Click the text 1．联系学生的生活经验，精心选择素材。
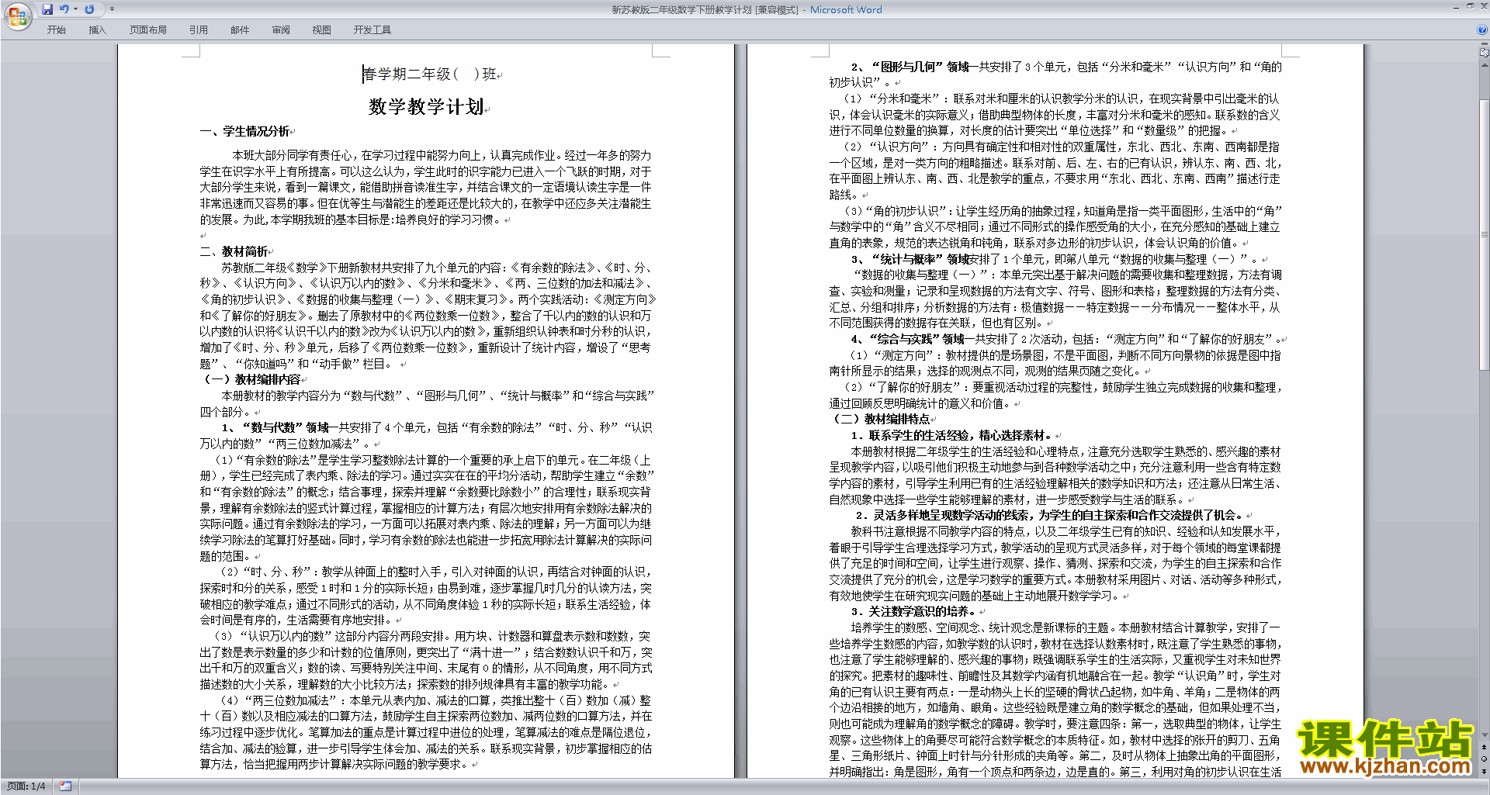 coord(951,435)
